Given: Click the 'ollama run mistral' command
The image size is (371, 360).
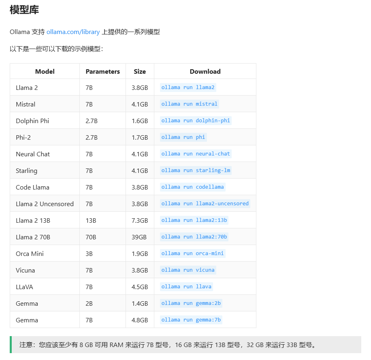Looking at the screenshot, I should point(189,104).
